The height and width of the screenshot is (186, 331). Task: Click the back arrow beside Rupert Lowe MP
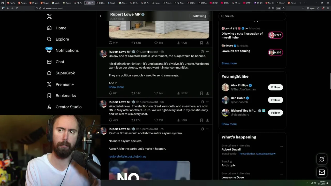tap(101, 16)
